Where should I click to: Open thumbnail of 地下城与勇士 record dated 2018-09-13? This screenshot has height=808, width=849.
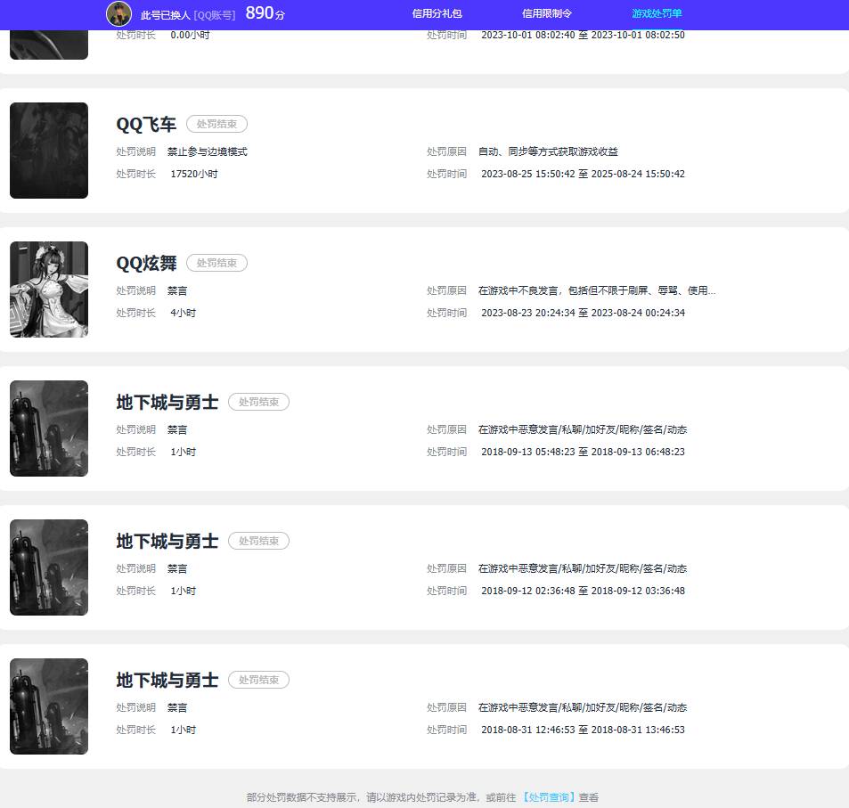[x=49, y=428]
